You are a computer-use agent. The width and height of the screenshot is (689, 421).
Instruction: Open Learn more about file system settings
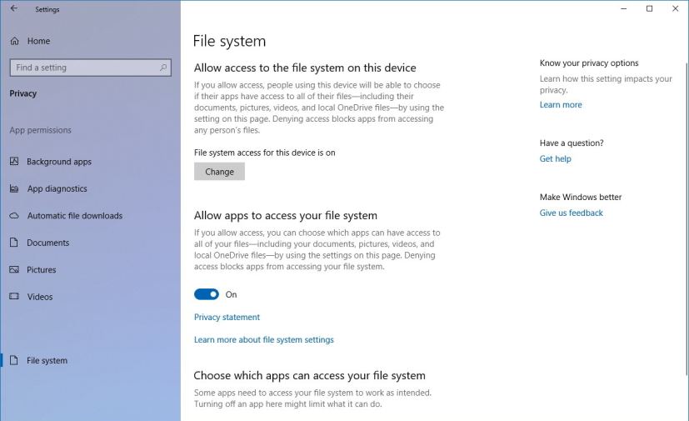(263, 339)
